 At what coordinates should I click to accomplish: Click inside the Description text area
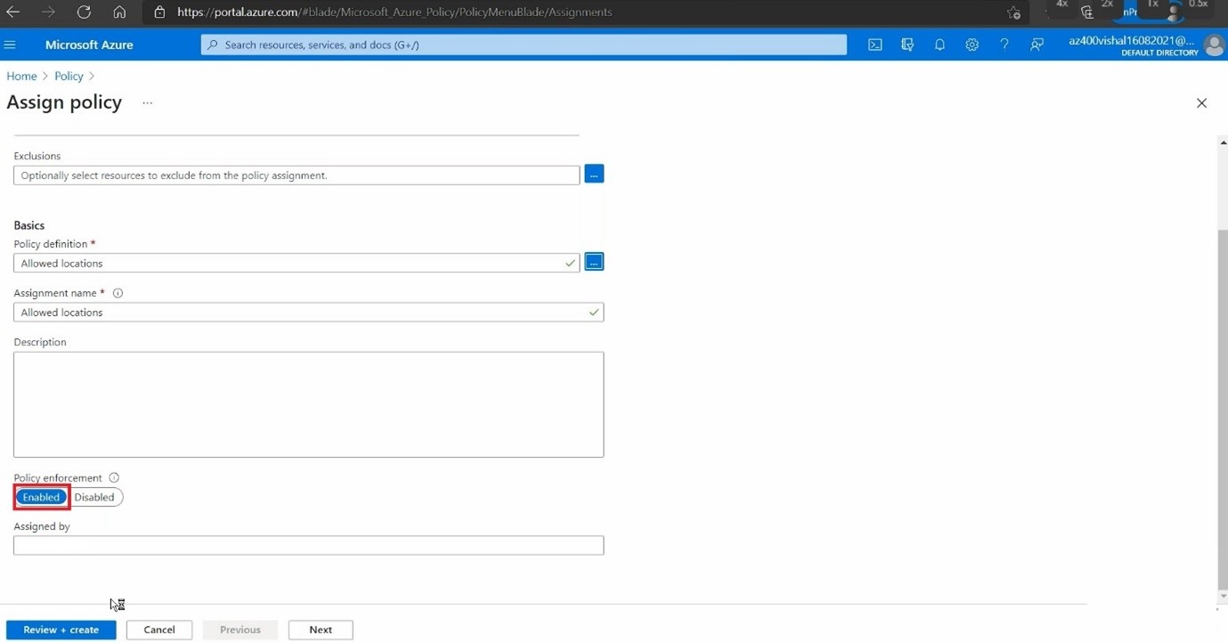(308, 404)
